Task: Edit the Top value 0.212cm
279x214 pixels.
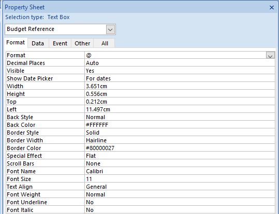Action: coord(180,102)
